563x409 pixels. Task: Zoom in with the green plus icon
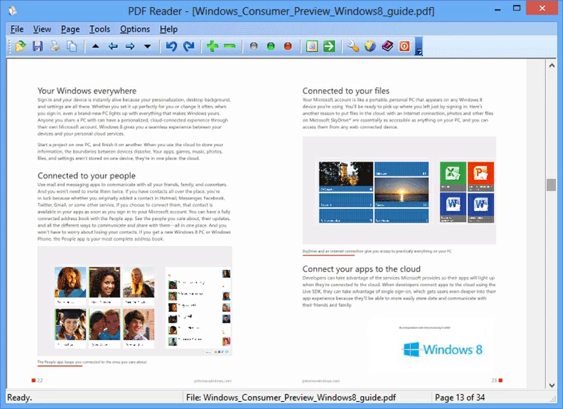click(211, 46)
